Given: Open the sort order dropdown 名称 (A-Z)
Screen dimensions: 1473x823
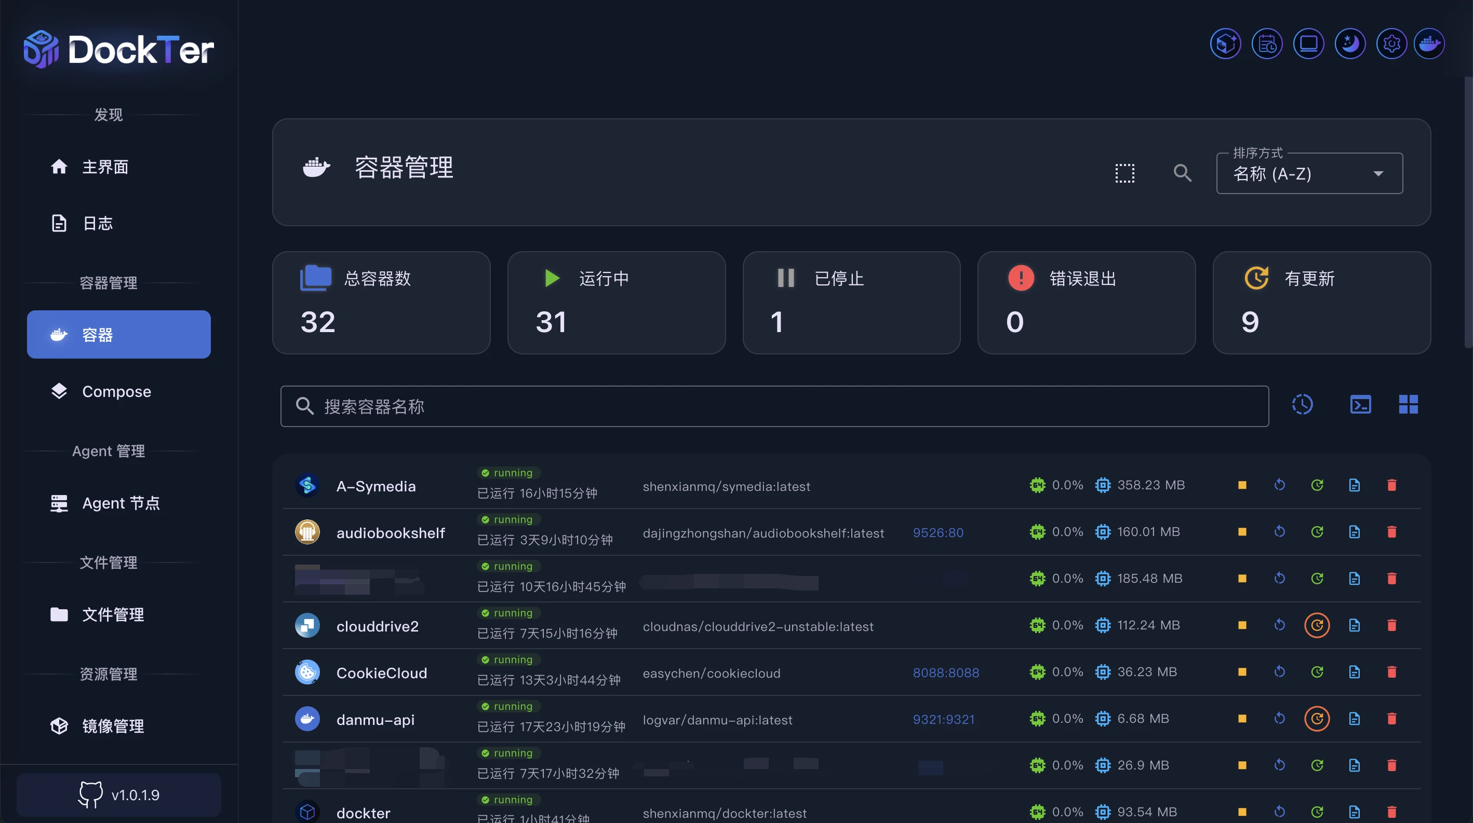Looking at the screenshot, I should click(1309, 174).
